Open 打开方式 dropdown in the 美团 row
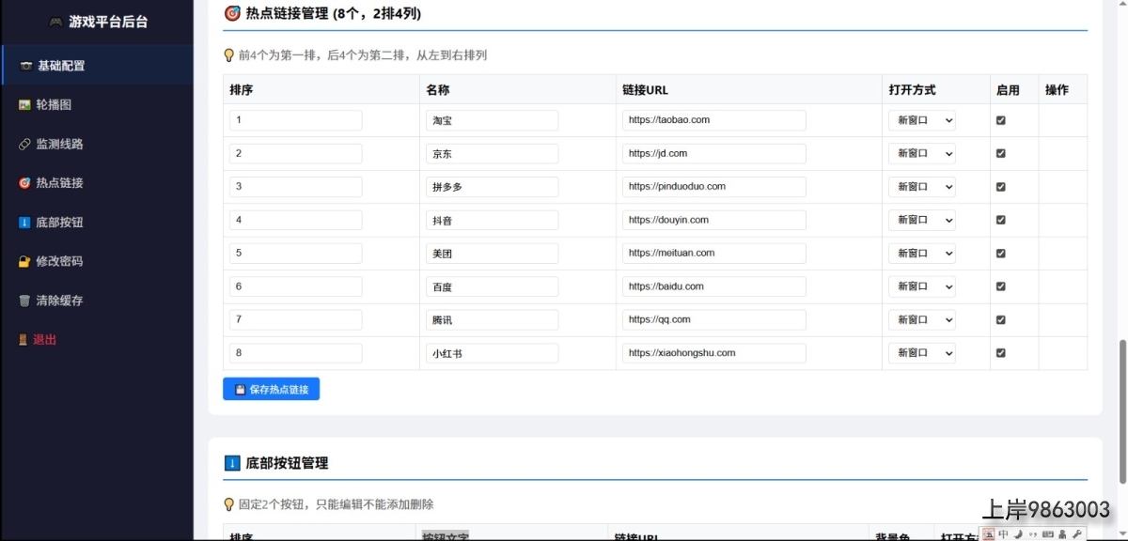This screenshot has width=1128, height=541. pyautogui.click(x=922, y=254)
